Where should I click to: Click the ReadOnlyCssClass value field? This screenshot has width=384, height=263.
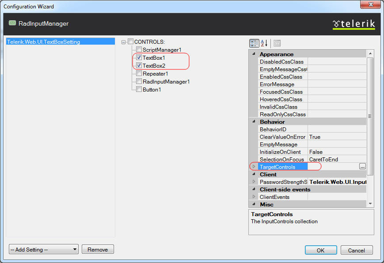337,114
